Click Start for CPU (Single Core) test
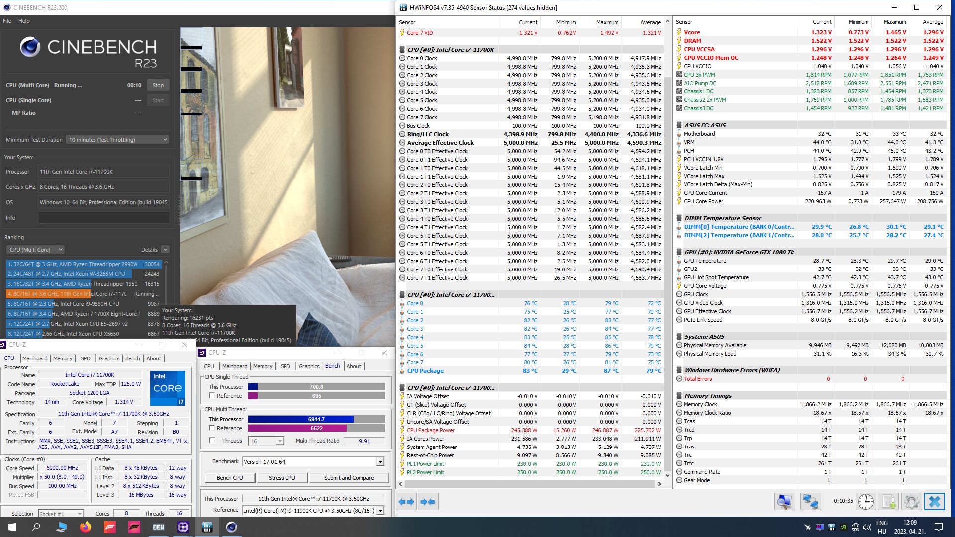955x537 pixels. 158,100
